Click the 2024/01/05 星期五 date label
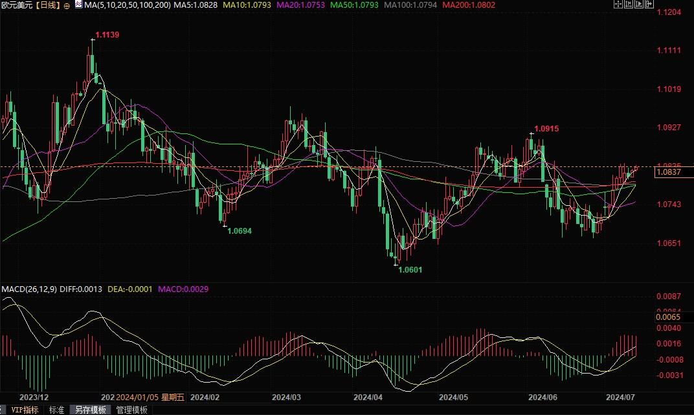This screenshot has height=415, width=694. (x=150, y=397)
